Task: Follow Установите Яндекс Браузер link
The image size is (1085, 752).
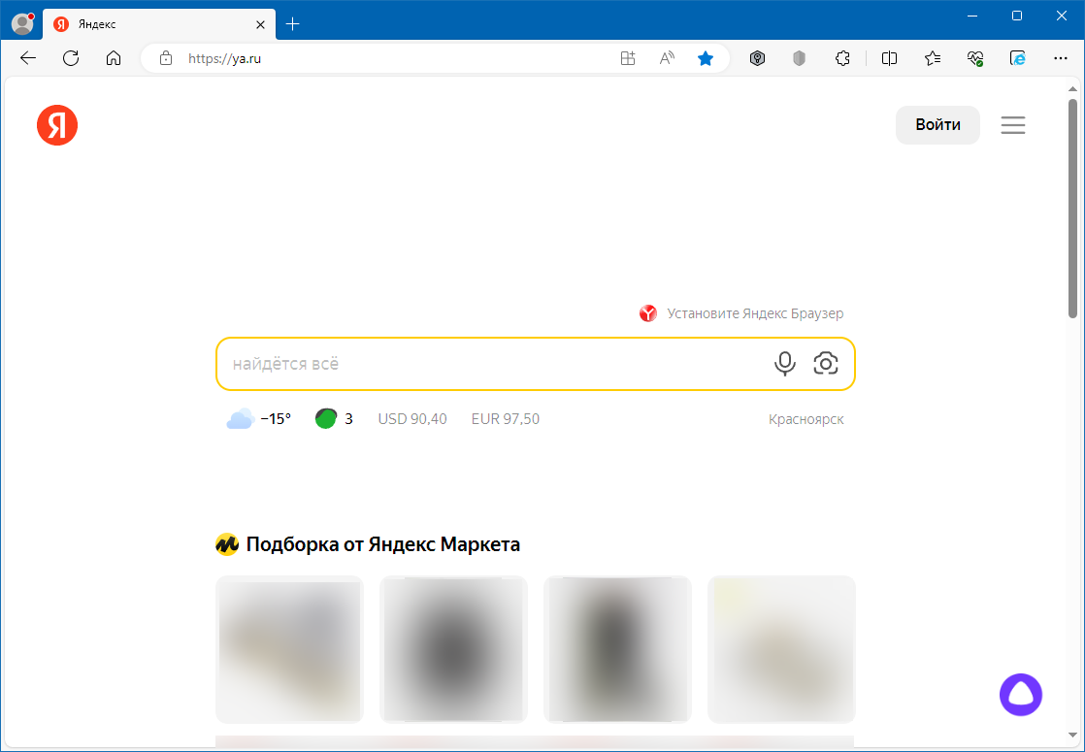Action: 755,313
